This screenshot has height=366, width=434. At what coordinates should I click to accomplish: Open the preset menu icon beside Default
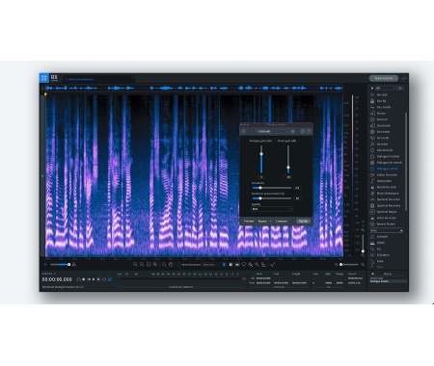pos(292,131)
